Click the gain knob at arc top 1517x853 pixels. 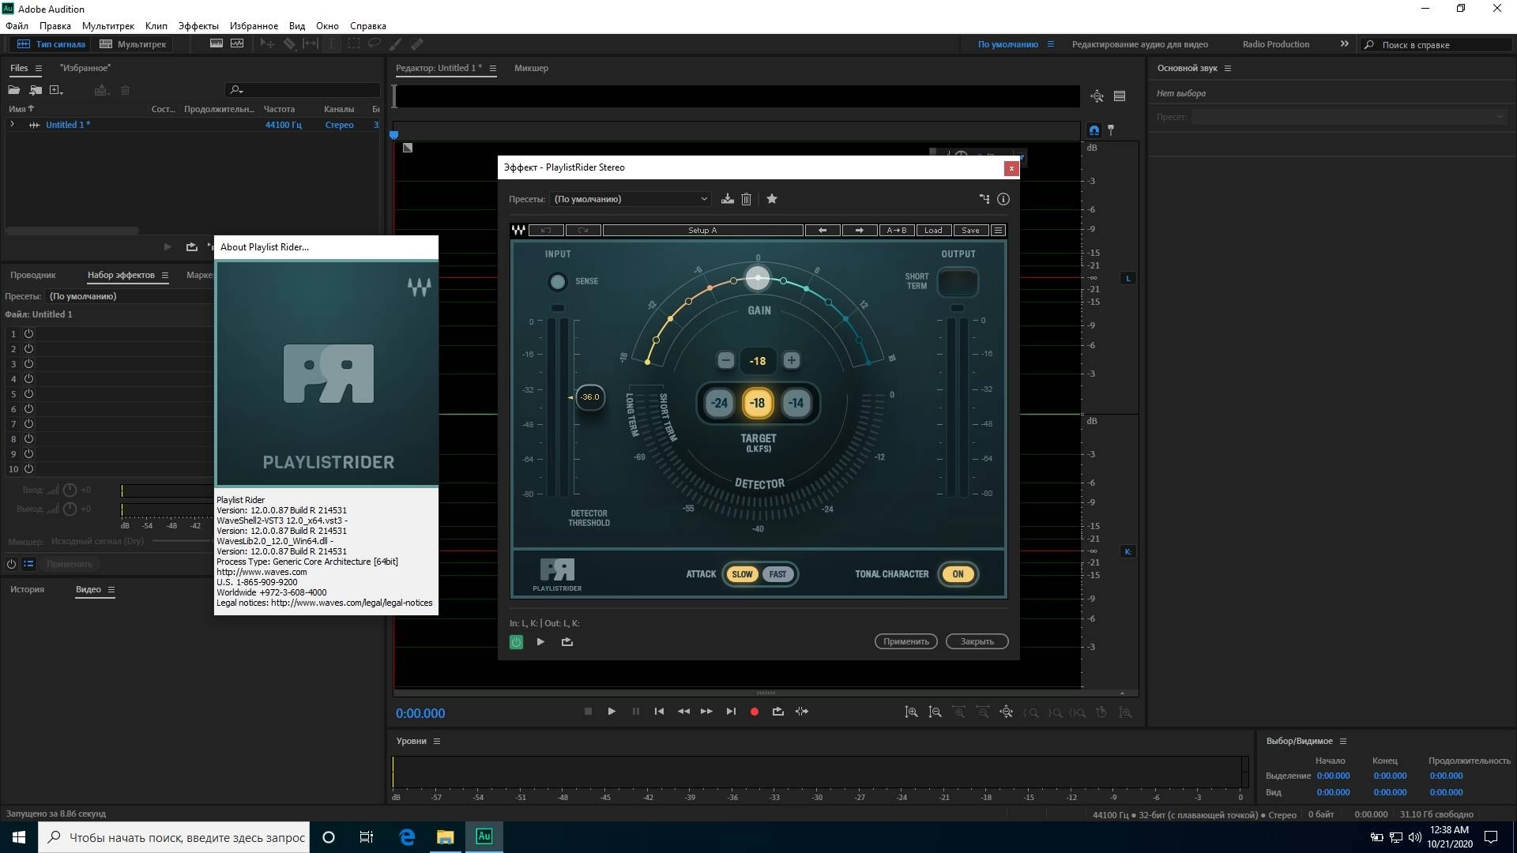coord(758,278)
